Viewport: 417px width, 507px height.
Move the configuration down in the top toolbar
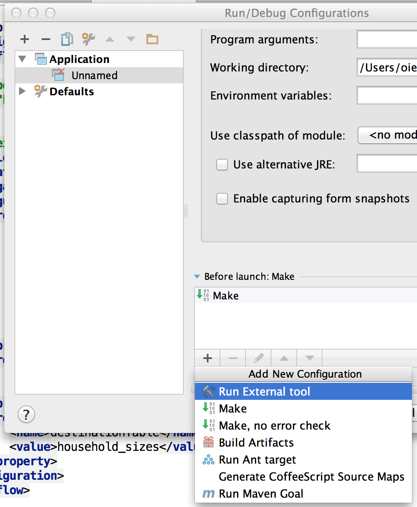pyautogui.click(x=131, y=40)
